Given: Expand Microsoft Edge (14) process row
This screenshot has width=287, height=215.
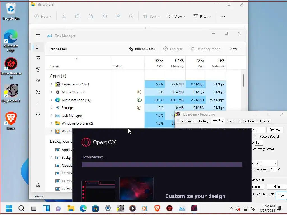Looking at the screenshot, I should click(52, 100).
